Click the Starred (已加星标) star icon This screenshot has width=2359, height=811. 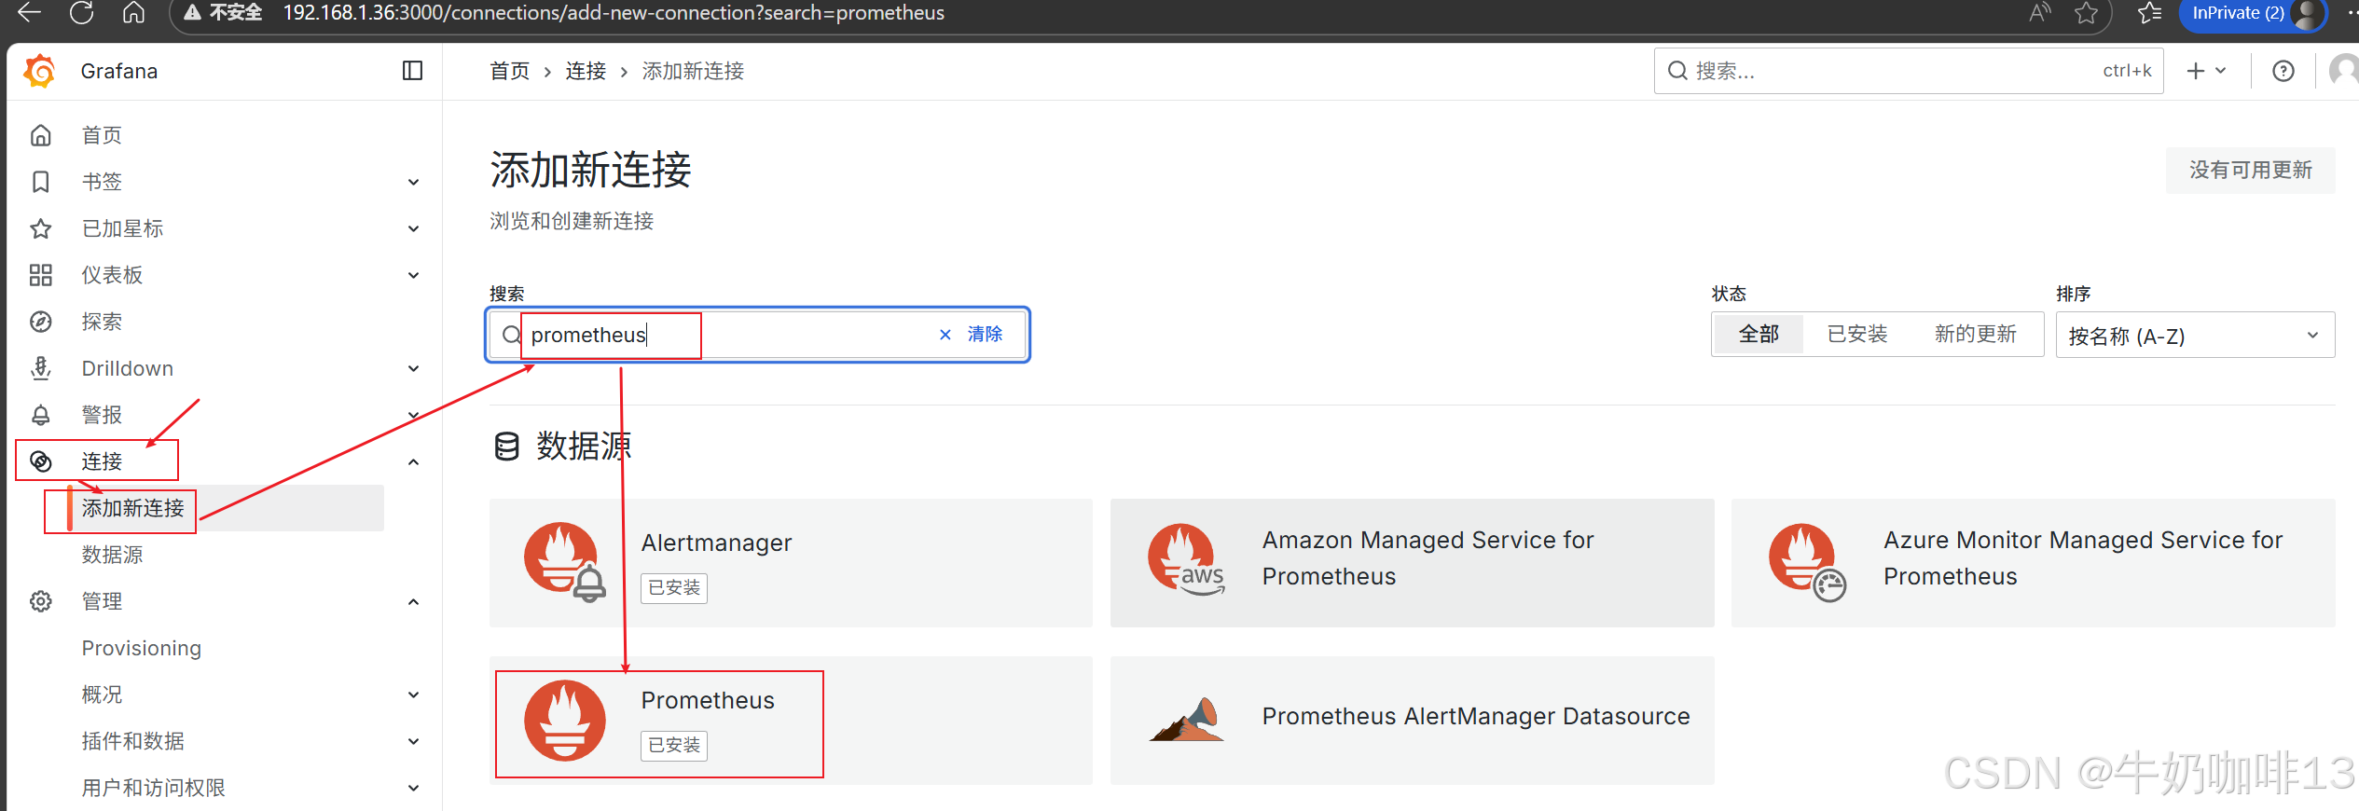41,228
